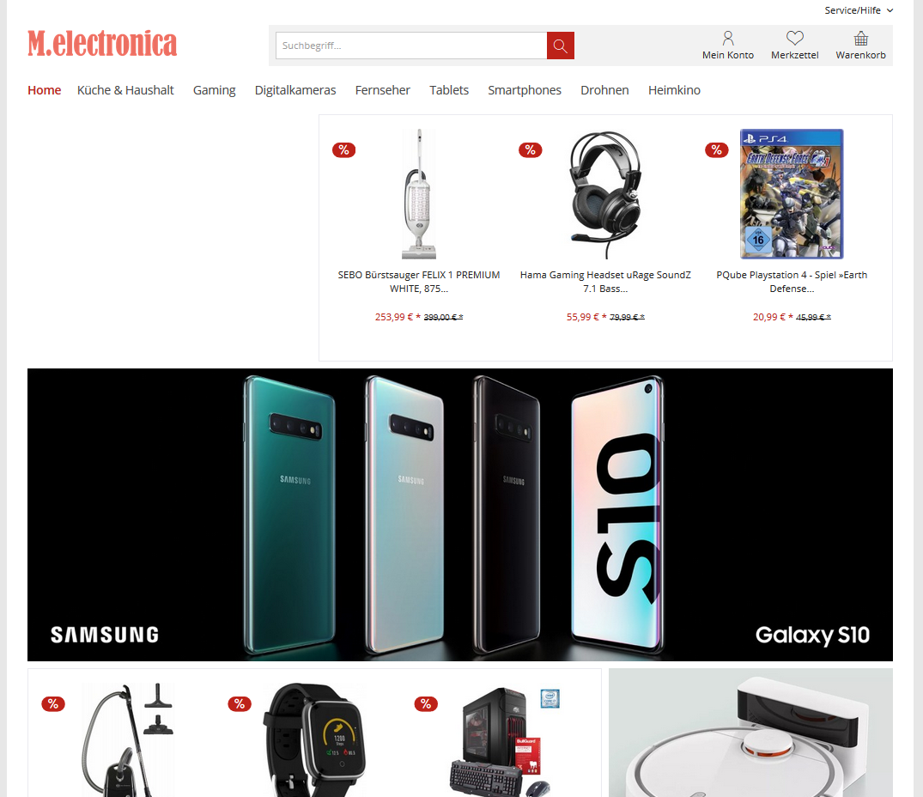Screen dimensions: 923x797
Task: Click the Samsung Galaxy S10 banner
Action: point(459,514)
